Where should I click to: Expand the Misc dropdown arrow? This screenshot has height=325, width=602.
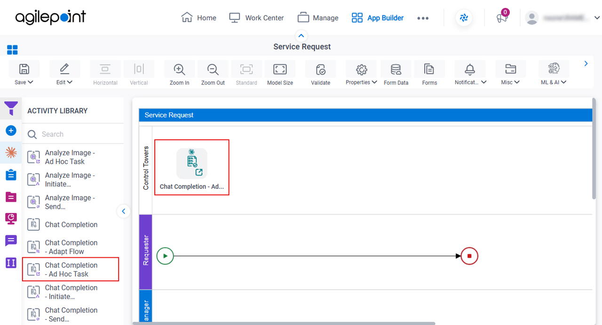click(517, 82)
